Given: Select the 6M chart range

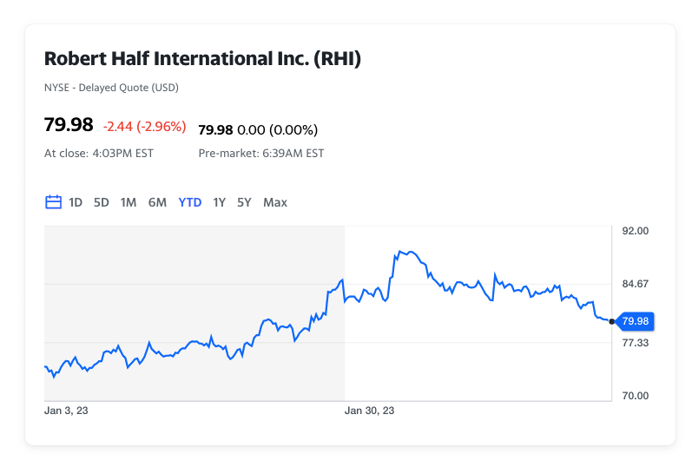Looking at the screenshot, I should [x=157, y=202].
